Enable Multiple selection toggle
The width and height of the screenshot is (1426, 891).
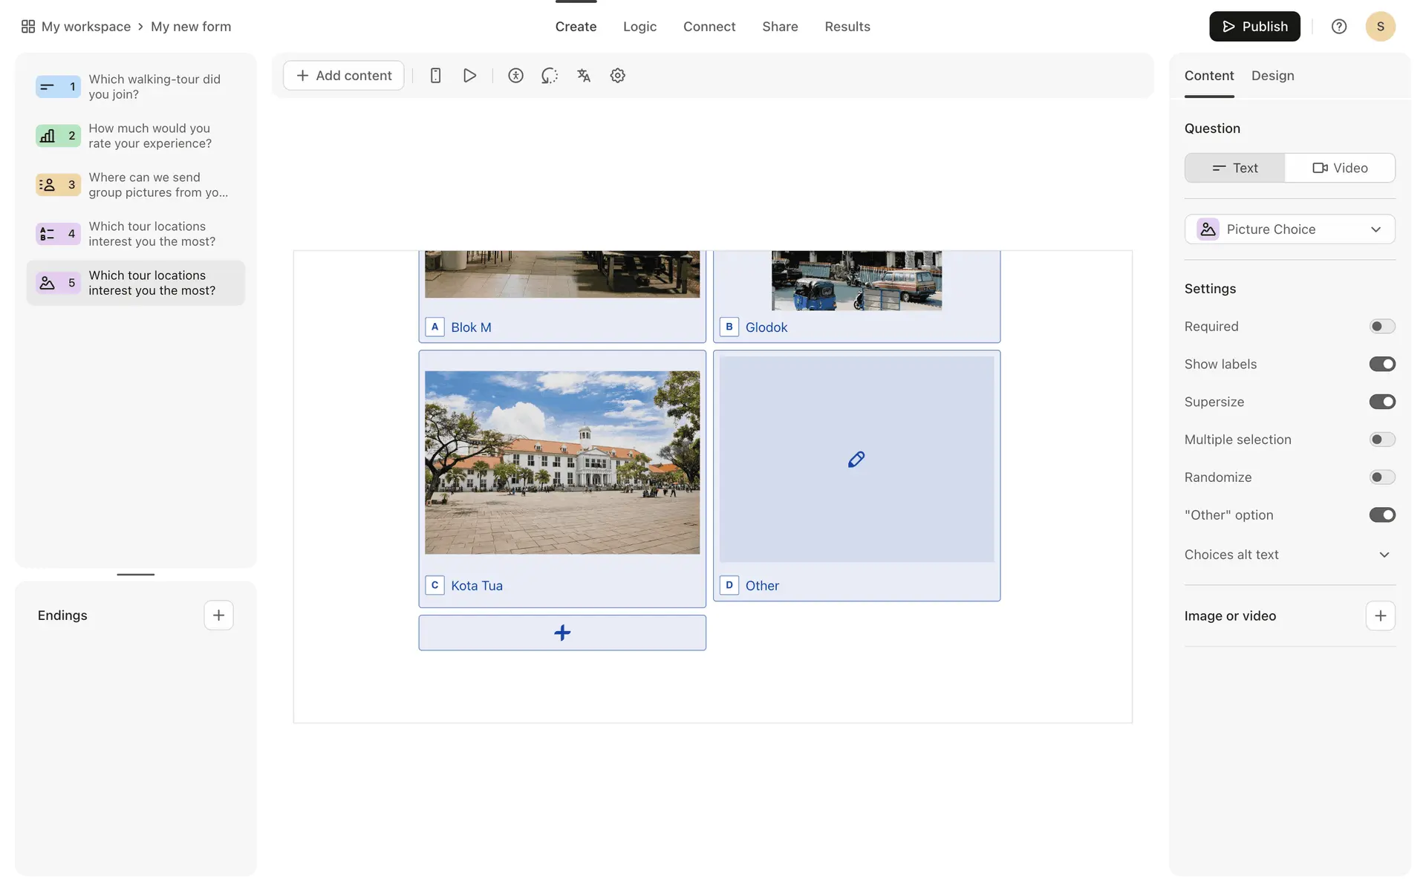click(x=1381, y=440)
